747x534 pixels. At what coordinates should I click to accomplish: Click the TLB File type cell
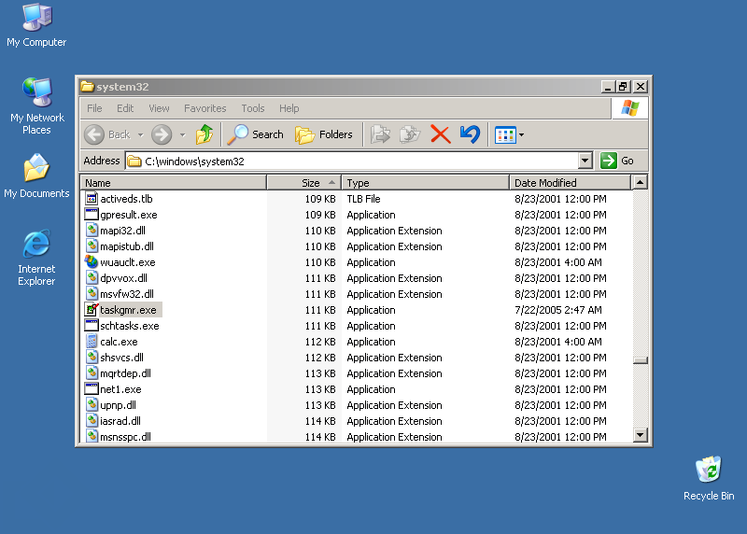363,199
